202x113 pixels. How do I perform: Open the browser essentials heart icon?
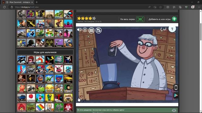[186, 7]
